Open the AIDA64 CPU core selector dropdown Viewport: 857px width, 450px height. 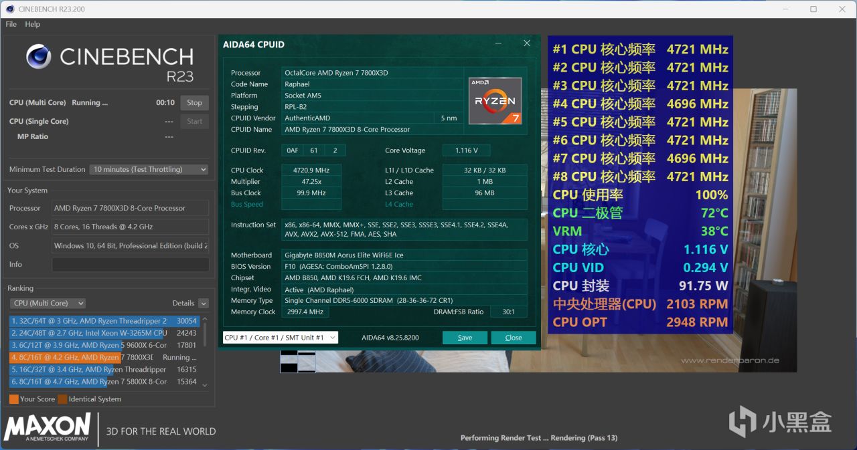[281, 338]
